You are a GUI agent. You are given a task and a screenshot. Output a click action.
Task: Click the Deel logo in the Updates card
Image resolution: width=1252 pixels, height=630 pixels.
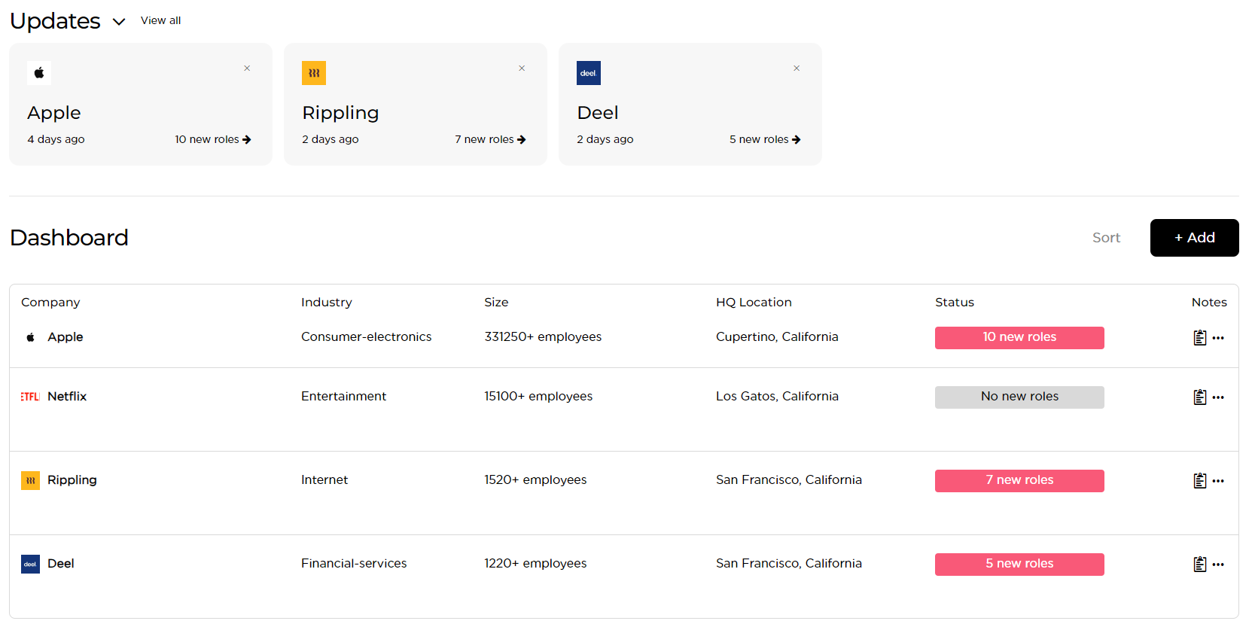(589, 73)
